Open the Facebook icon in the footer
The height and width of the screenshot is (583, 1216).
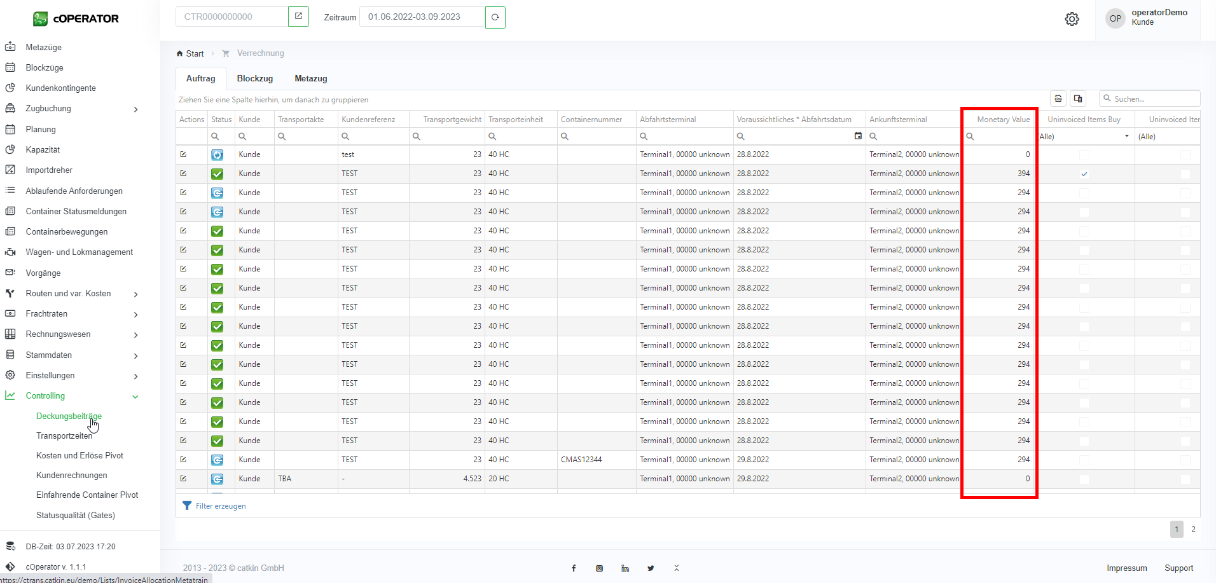pos(574,568)
